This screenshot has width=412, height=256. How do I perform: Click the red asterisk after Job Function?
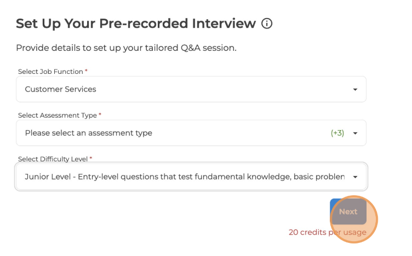(86, 71)
